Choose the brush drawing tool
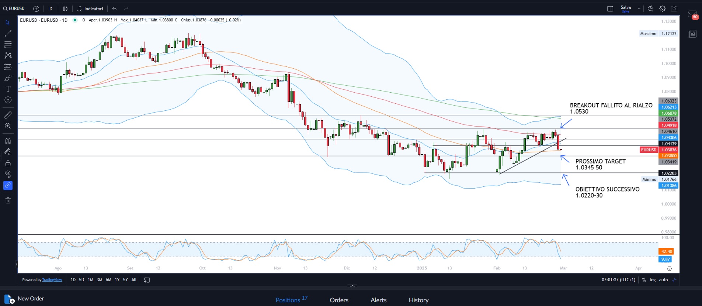The height and width of the screenshot is (306, 702). click(x=8, y=78)
